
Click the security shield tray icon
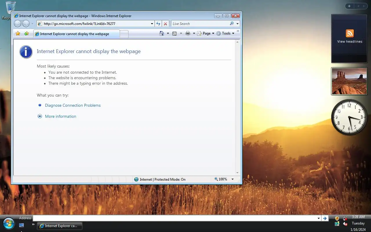click(x=337, y=218)
